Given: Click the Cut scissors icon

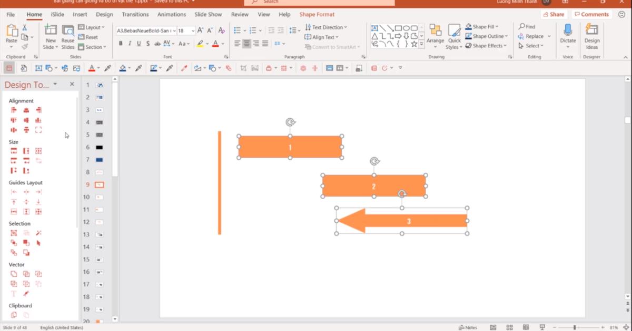Looking at the screenshot, I should (24, 27).
